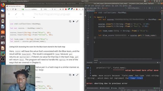Image resolution: width=163 pixels, height=91 pixels.
Task: Click the editor horizontal scrollbar
Action: (123, 59)
